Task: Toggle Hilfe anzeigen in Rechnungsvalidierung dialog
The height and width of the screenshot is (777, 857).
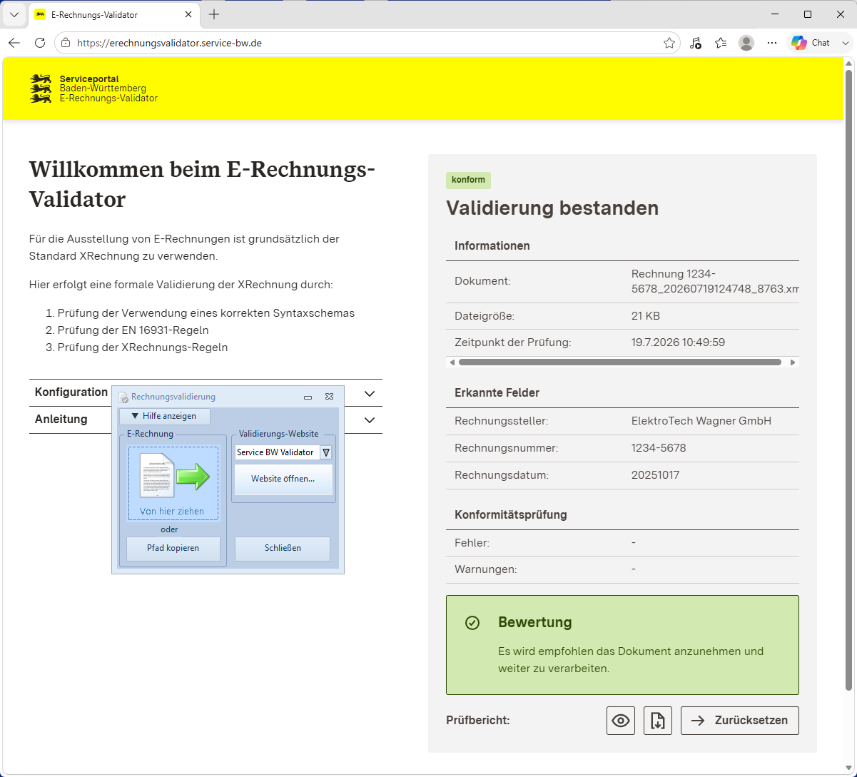Action: click(165, 416)
